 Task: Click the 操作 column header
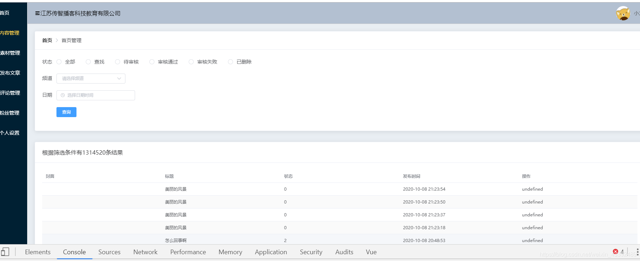526,176
